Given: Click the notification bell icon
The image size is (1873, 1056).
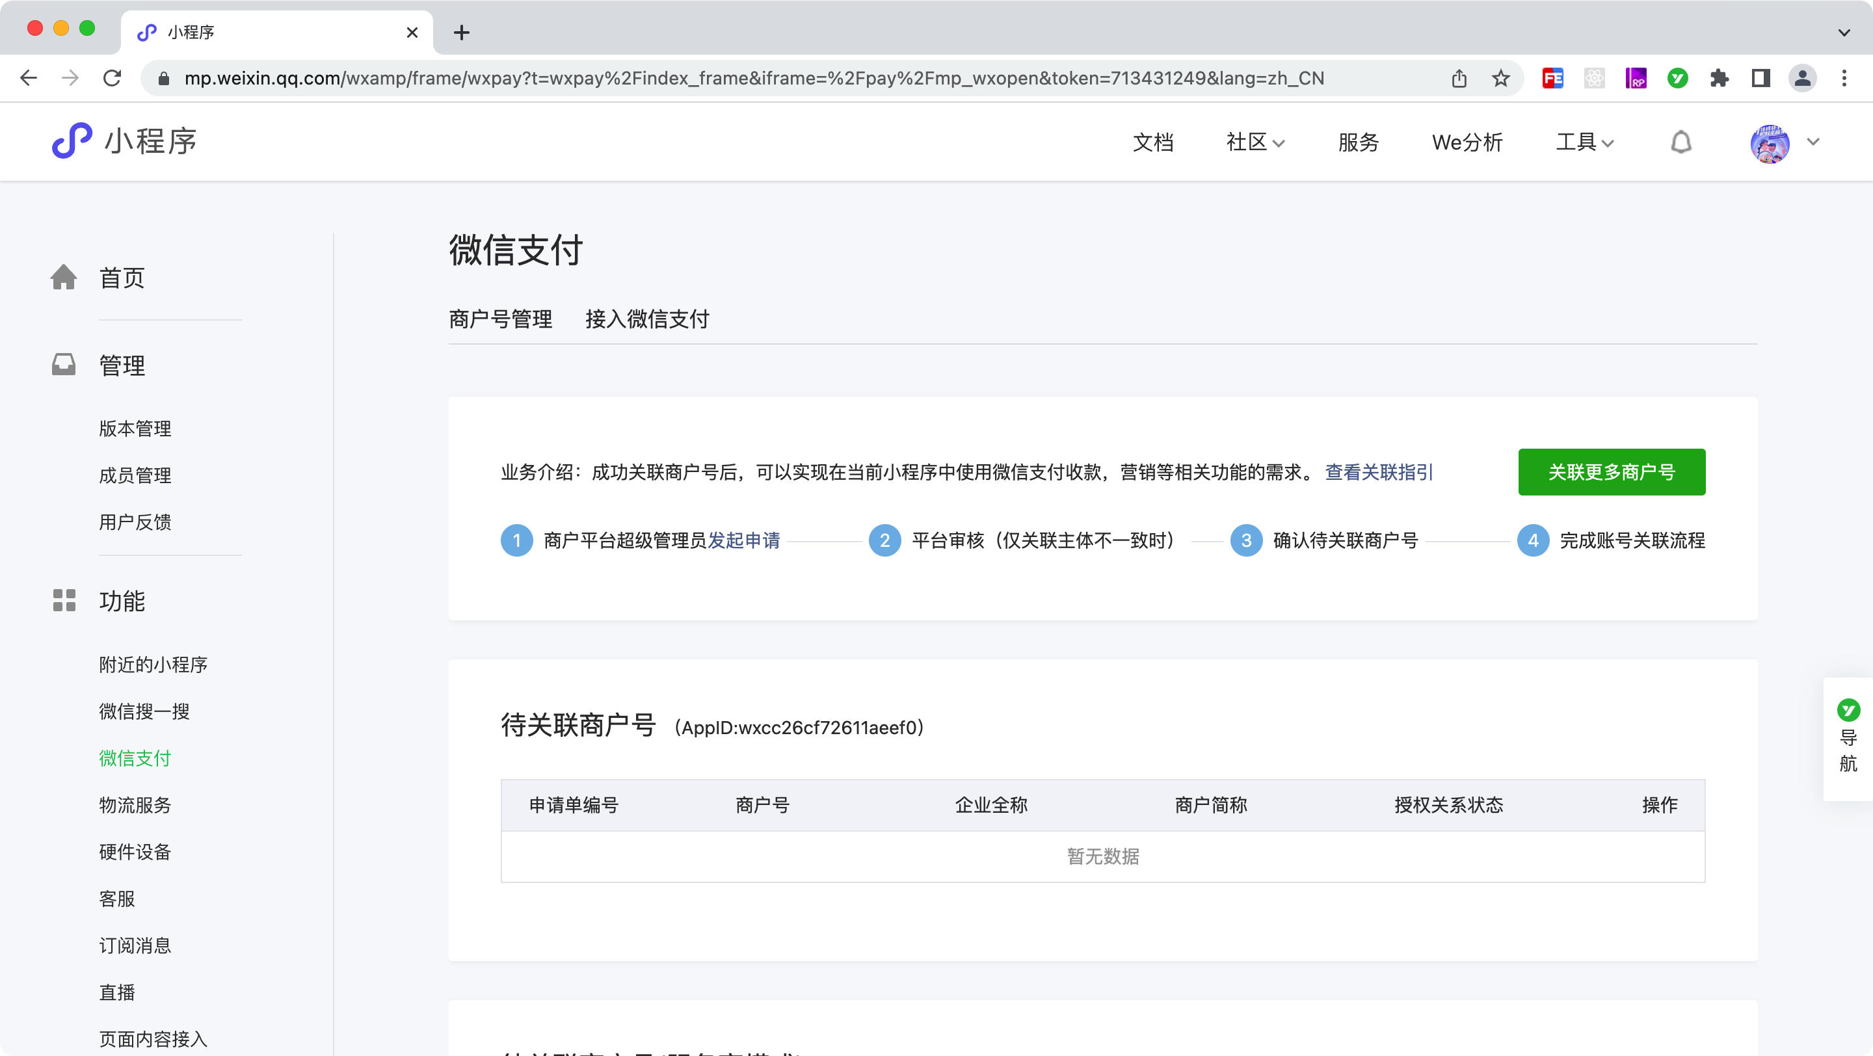Looking at the screenshot, I should click(1680, 142).
